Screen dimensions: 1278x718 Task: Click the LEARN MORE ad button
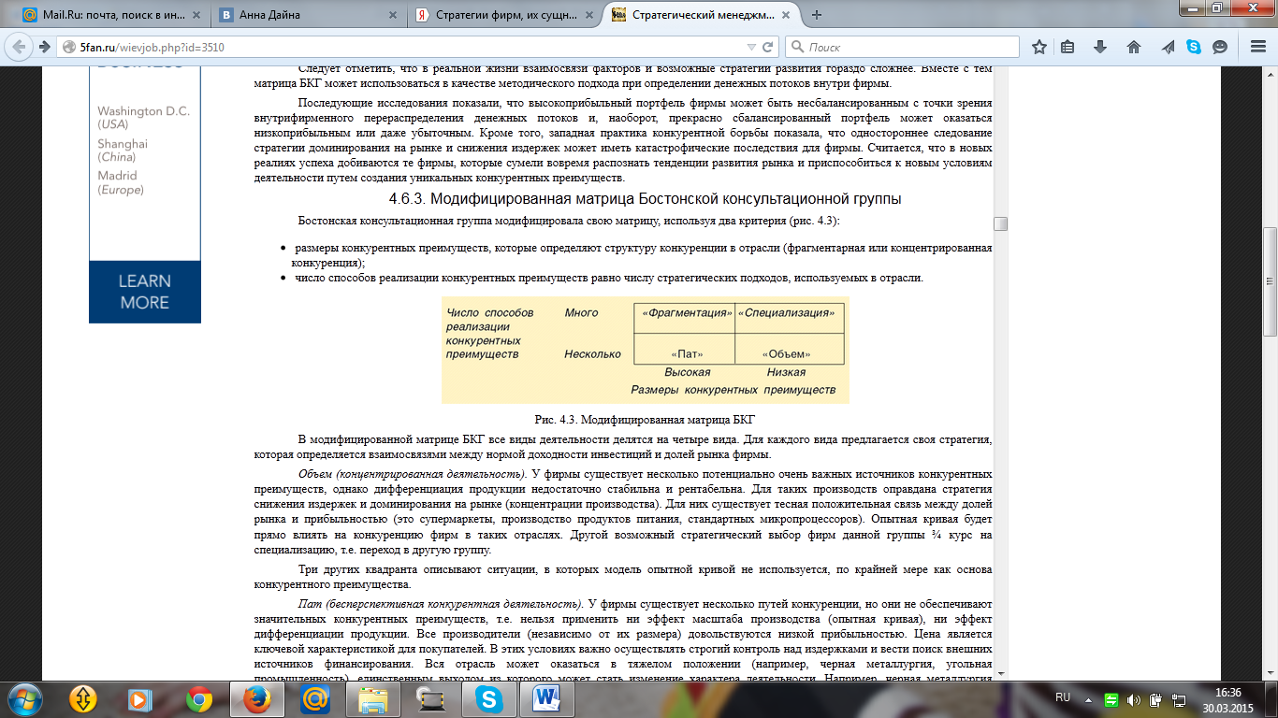tap(145, 292)
